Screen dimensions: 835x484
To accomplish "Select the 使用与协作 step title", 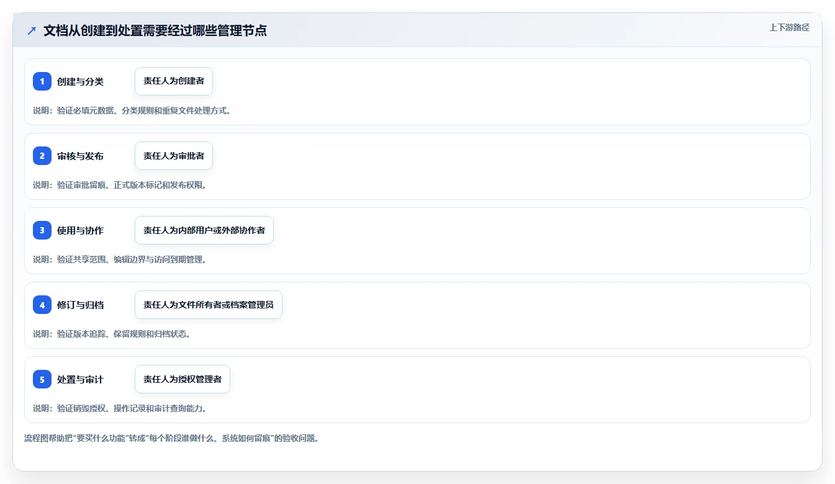I will 80,230.
